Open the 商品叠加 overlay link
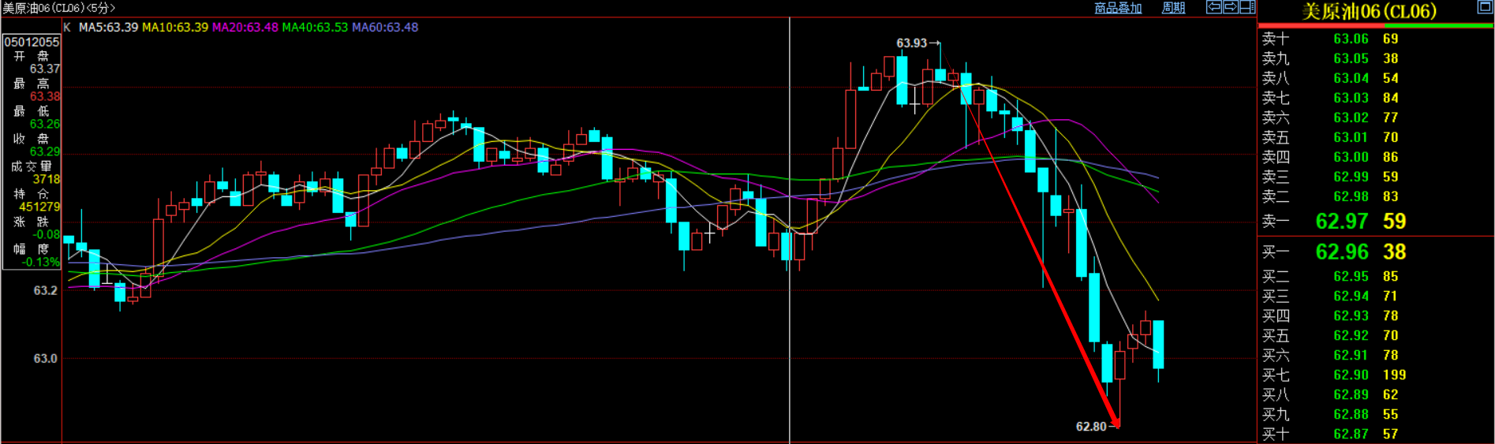The image size is (1495, 444). click(x=1118, y=8)
